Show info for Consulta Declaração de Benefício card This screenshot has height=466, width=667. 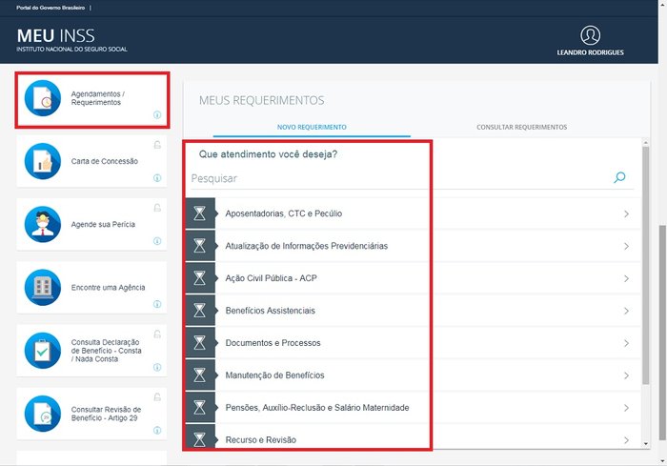click(x=157, y=367)
